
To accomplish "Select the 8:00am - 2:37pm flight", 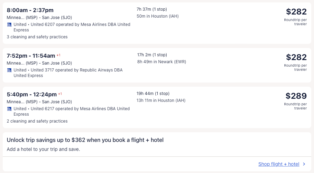I will tap(30, 10).
